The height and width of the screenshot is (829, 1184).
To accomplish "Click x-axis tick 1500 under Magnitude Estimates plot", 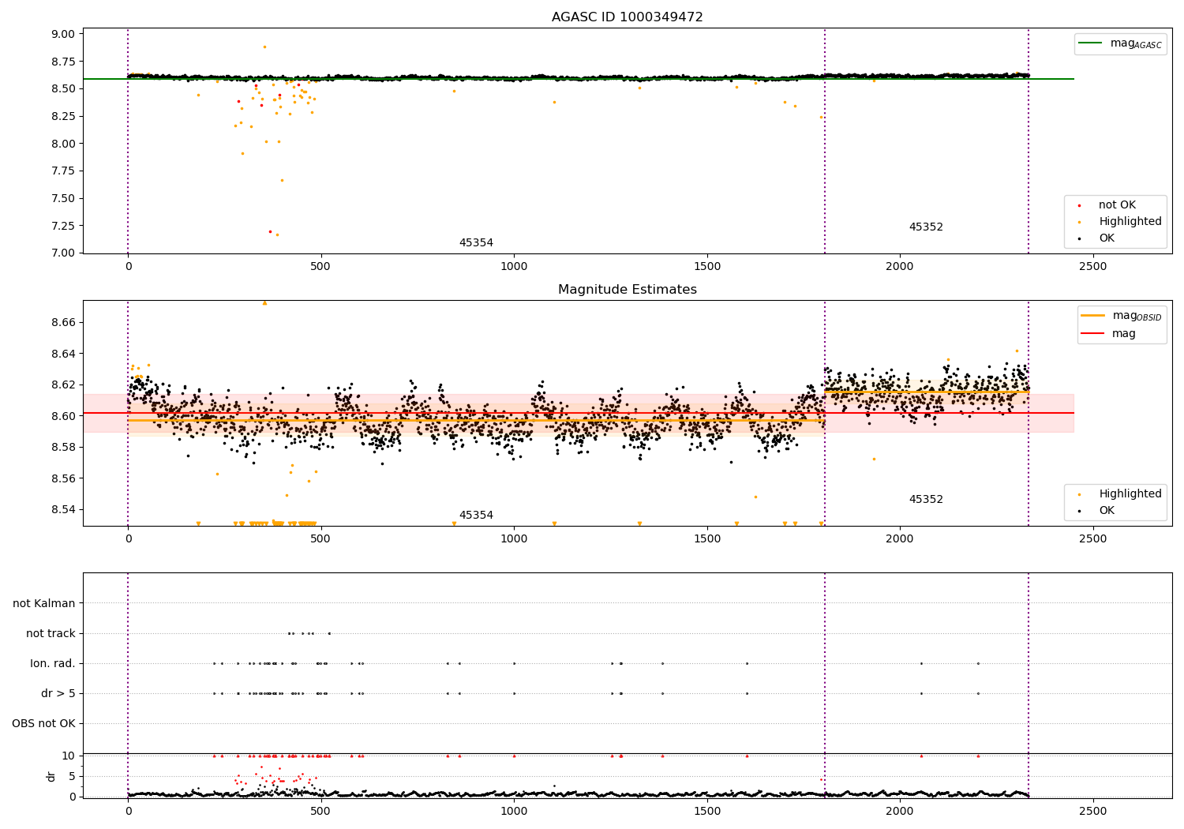I will click(x=707, y=539).
